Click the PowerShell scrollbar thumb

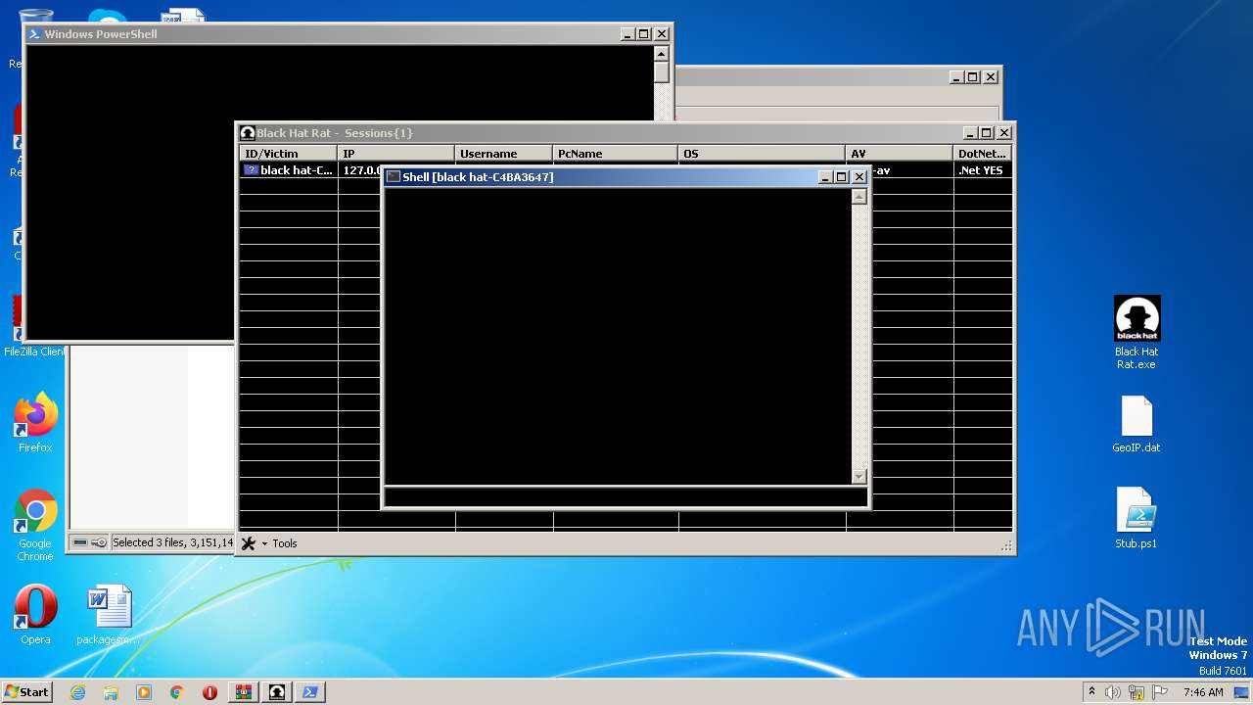[x=662, y=72]
